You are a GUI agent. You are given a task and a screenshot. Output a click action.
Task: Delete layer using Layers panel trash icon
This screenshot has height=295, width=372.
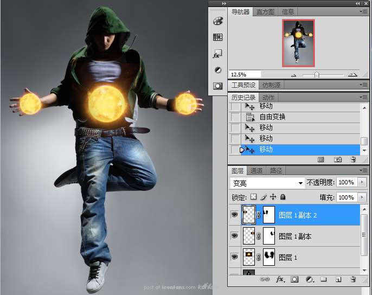point(353,279)
